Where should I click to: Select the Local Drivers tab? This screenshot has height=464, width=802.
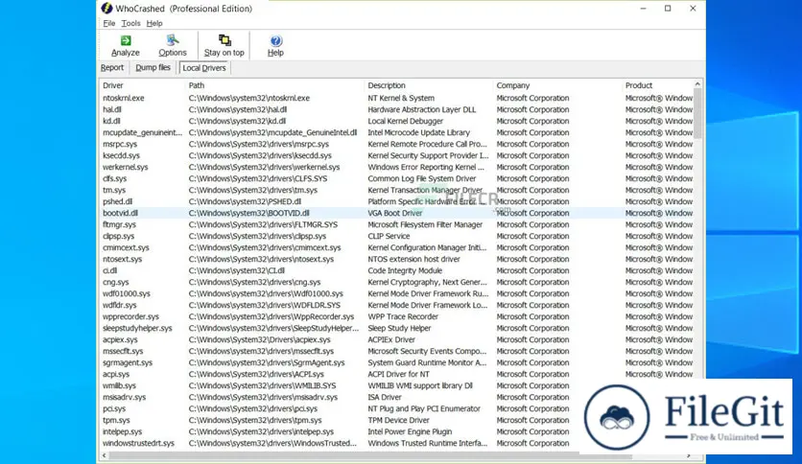click(x=204, y=68)
